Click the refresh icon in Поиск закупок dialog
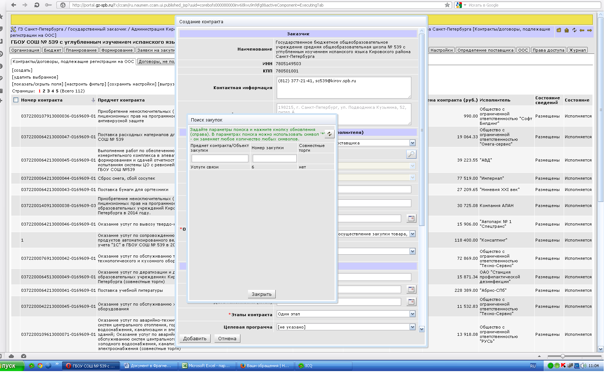This screenshot has width=611, height=382. [x=329, y=134]
